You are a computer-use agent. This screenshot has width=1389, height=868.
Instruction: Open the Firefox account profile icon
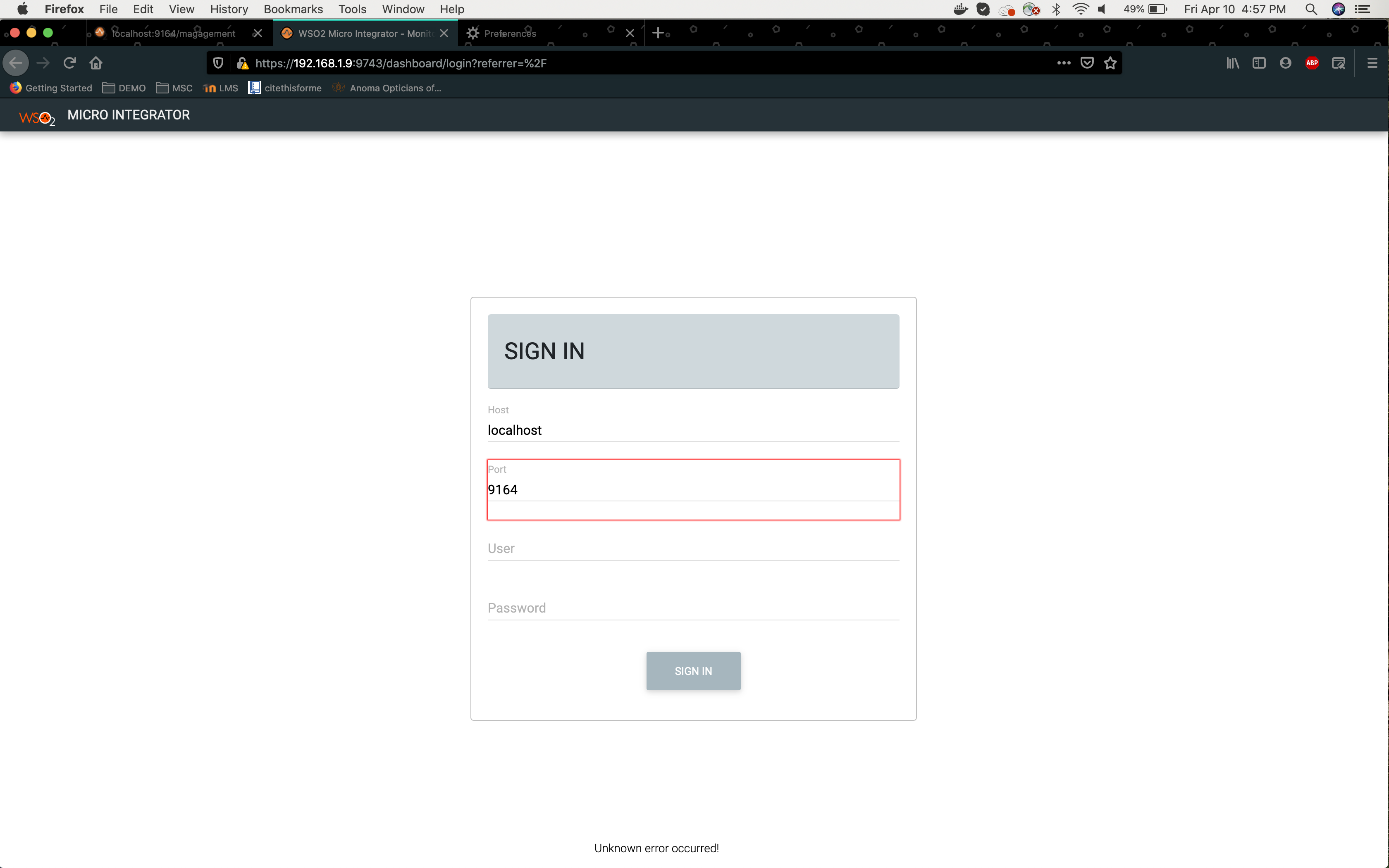pyautogui.click(x=1286, y=62)
